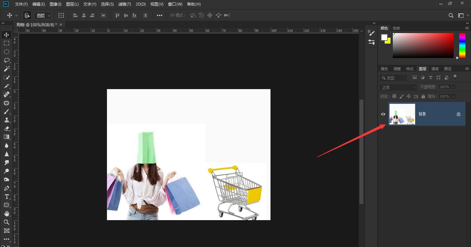Open the 类型 layer filter dropdown

point(393,78)
